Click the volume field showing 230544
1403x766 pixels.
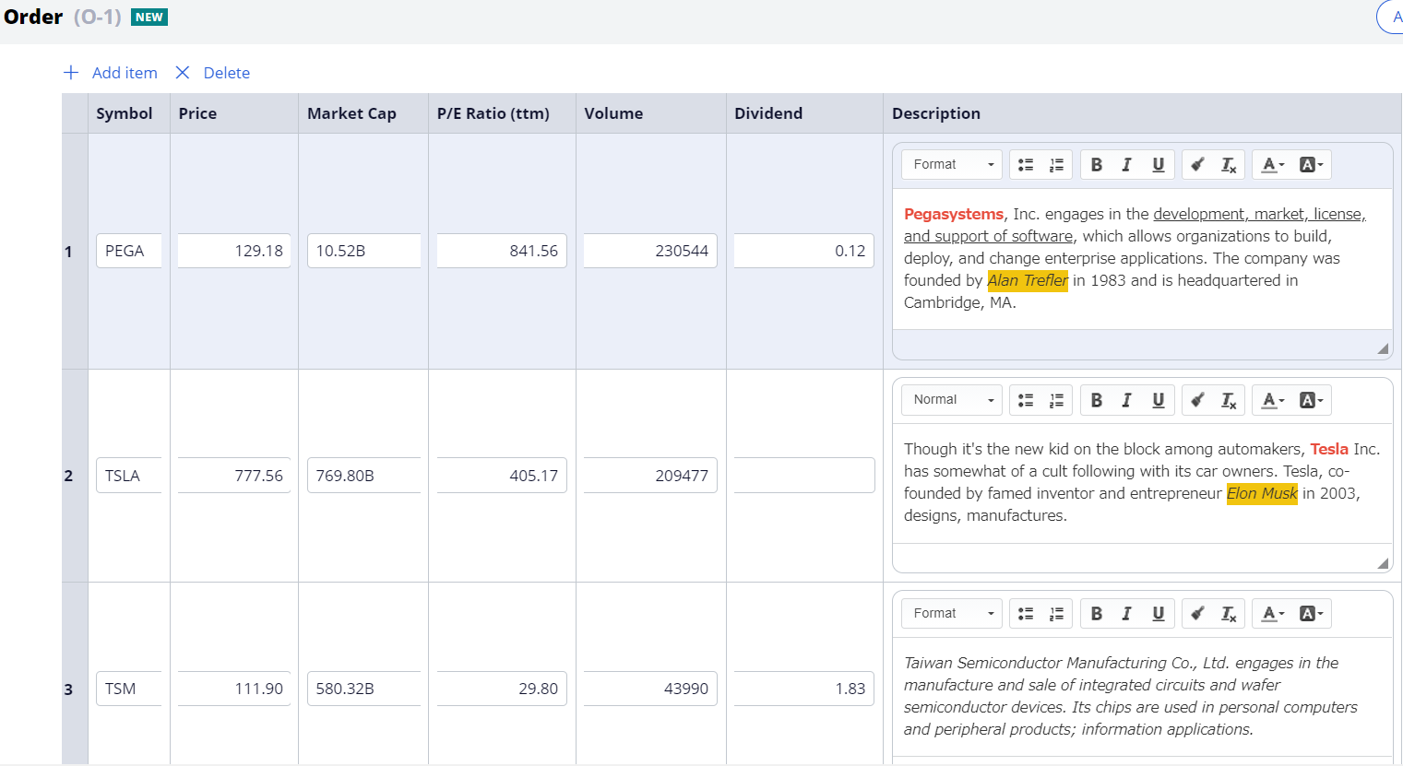tap(650, 251)
